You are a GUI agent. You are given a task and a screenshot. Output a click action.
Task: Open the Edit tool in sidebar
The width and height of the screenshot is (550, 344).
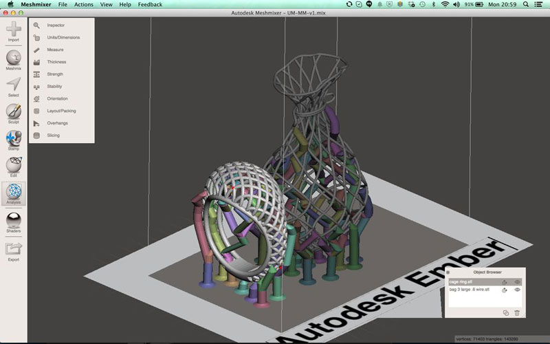click(x=14, y=165)
